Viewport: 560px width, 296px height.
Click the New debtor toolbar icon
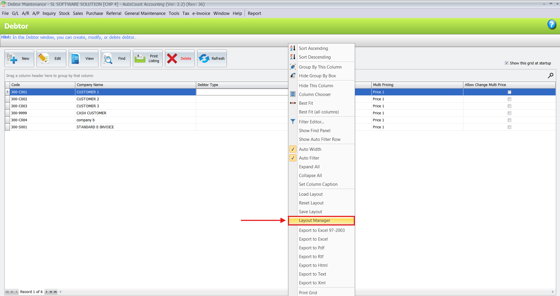pos(12,59)
